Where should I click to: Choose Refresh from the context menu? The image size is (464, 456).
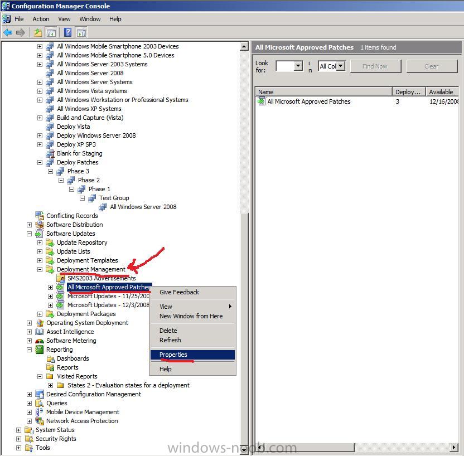pos(192,340)
